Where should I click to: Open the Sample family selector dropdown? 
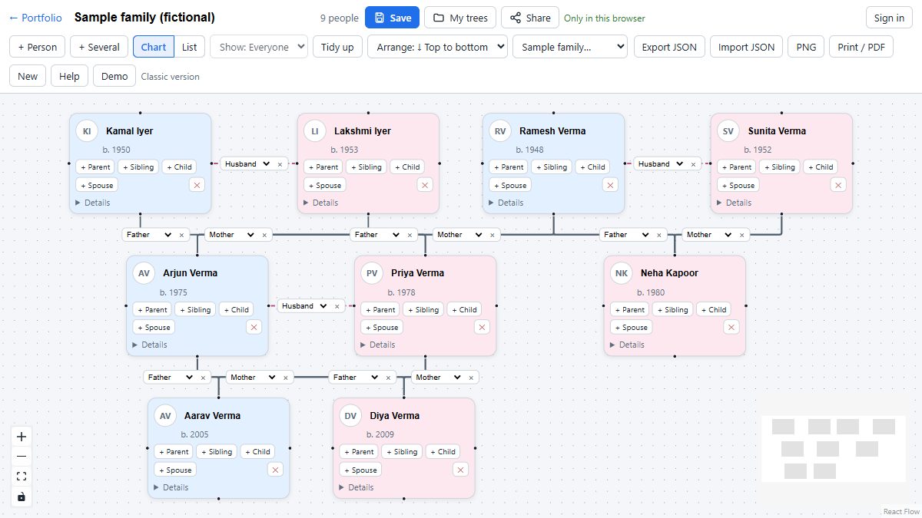click(570, 47)
